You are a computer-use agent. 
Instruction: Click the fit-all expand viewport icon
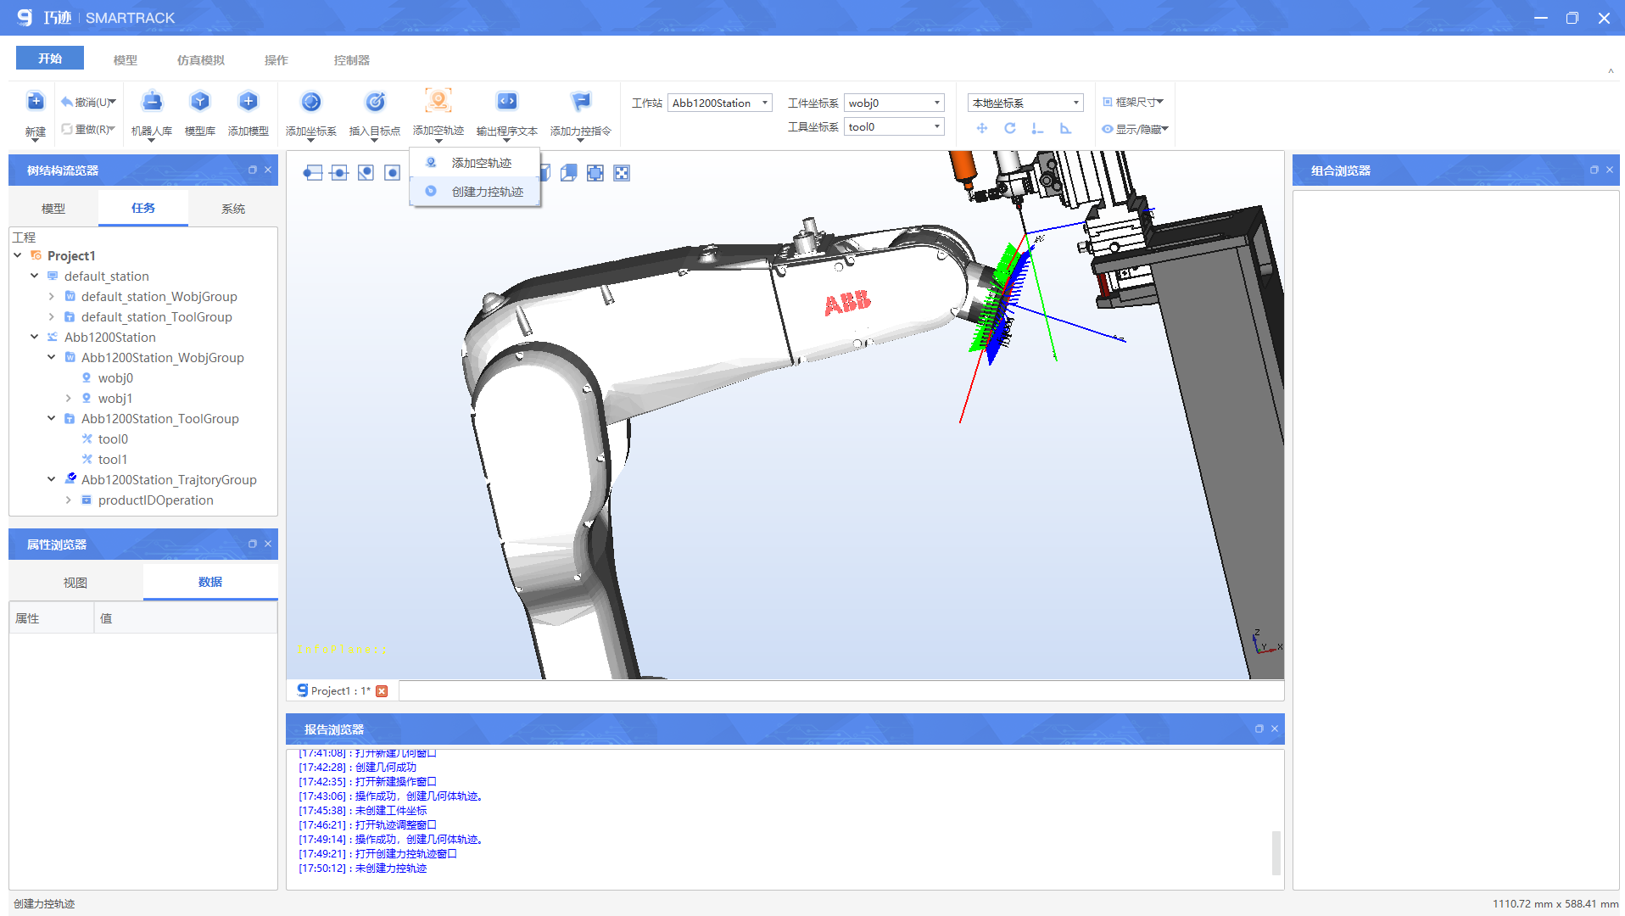point(622,173)
